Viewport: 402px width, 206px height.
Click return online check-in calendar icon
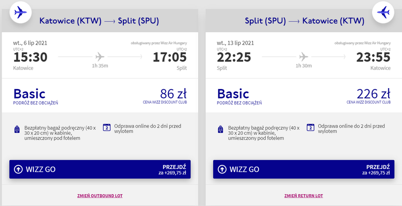(310, 128)
